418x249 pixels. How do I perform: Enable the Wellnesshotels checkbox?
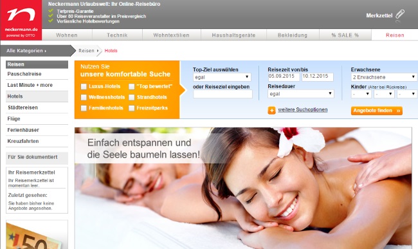click(84, 97)
